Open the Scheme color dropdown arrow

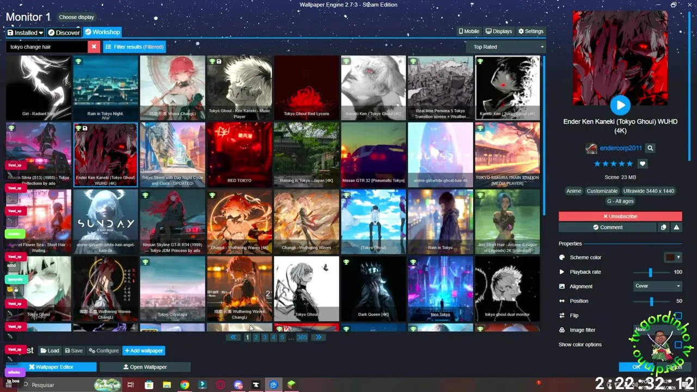pos(678,258)
